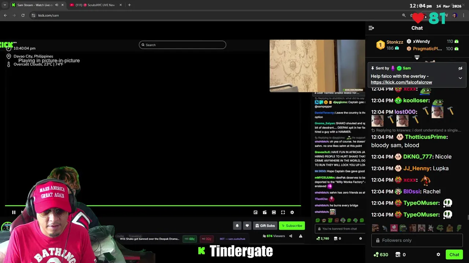Expand the gift leaderboard with the down-arrow handle
469x263 pixels.
pos(417,57)
